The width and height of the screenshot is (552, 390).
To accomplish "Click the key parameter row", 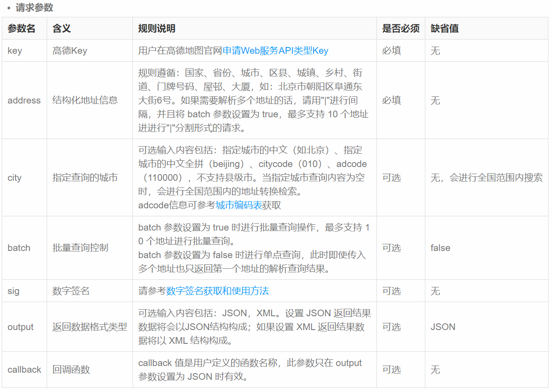I will (x=14, y=51).
